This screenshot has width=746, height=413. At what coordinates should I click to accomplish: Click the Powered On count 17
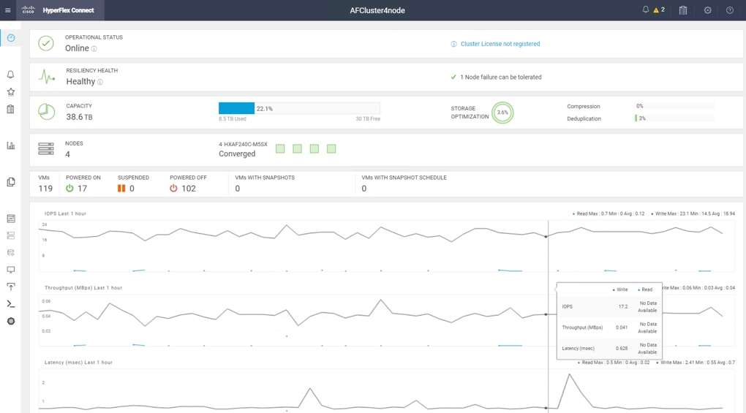[x=83, y=189]
